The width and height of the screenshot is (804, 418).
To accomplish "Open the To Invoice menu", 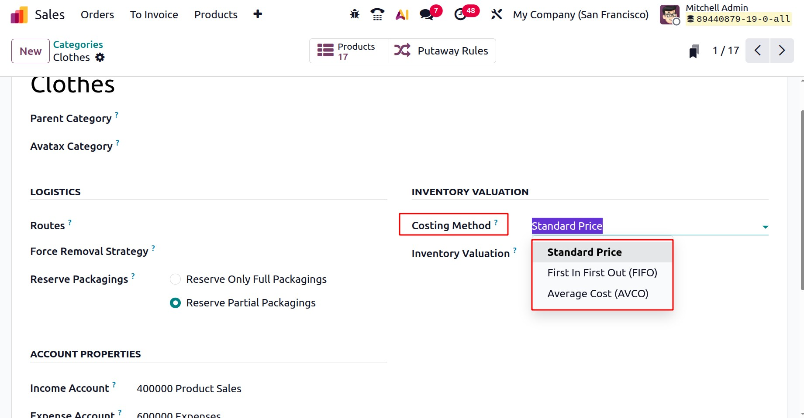I will coord(154,15).
